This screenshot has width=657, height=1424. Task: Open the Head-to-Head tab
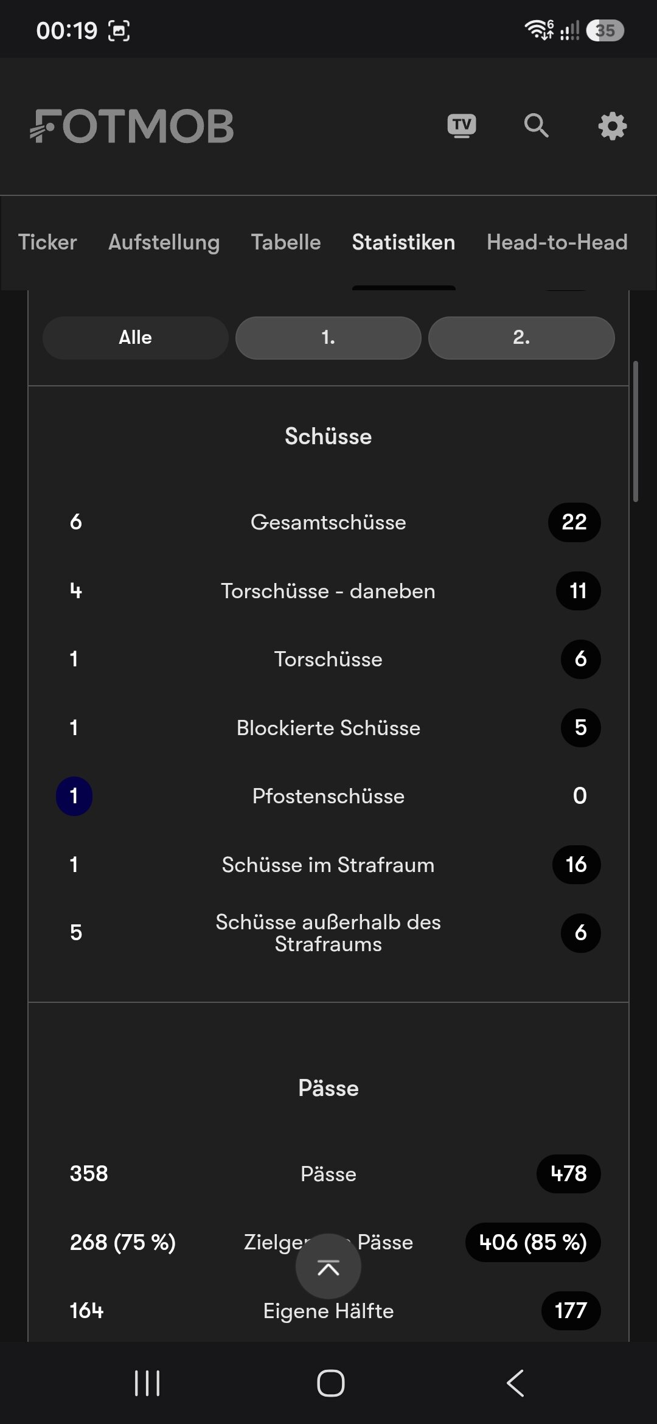click(x=557, y=242)
